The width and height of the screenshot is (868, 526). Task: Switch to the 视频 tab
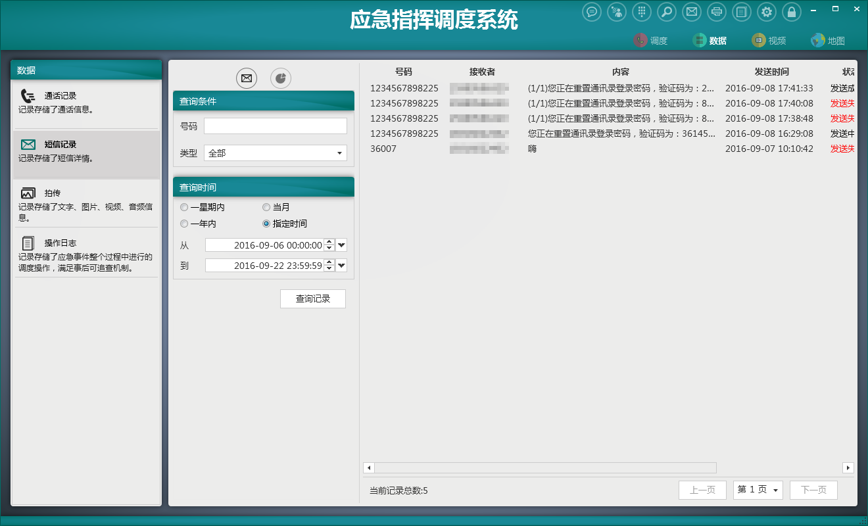(x=769, y=41)
